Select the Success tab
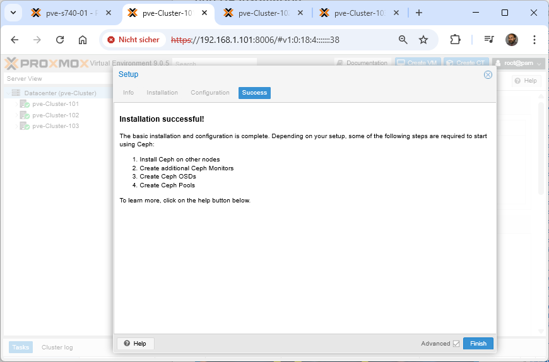 tap(254, 93)
